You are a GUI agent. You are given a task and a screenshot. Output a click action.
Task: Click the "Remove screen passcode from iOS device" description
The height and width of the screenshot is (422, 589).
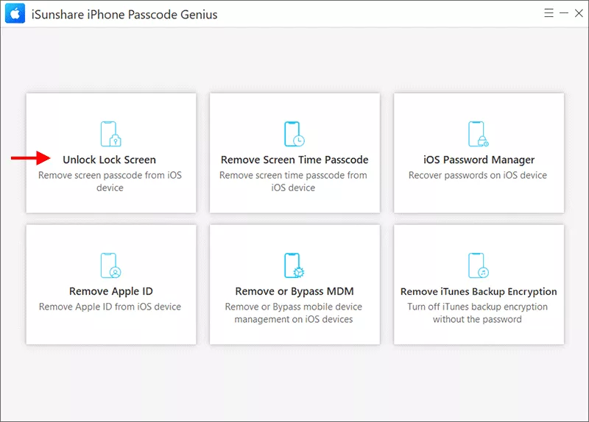[x=110, y=182]
